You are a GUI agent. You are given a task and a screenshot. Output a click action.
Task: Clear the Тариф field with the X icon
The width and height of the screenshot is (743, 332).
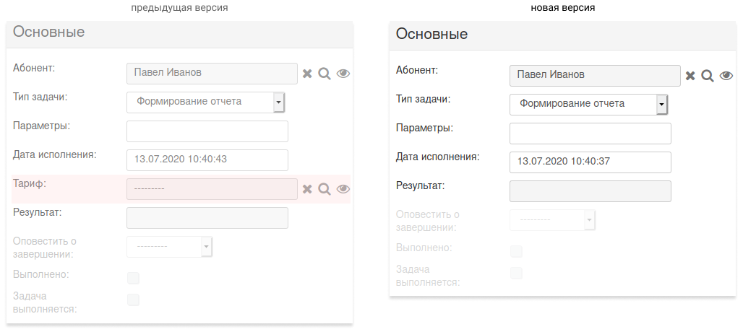(307, 189)
